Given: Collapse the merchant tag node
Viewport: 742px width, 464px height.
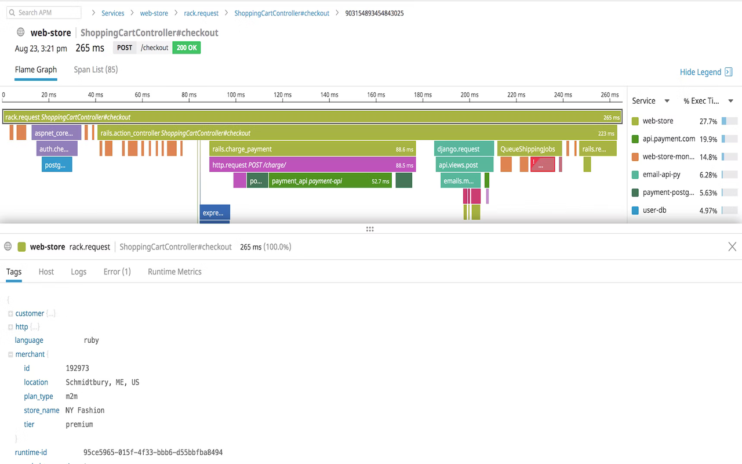Looking at the screenshot, I should point(10,354).
